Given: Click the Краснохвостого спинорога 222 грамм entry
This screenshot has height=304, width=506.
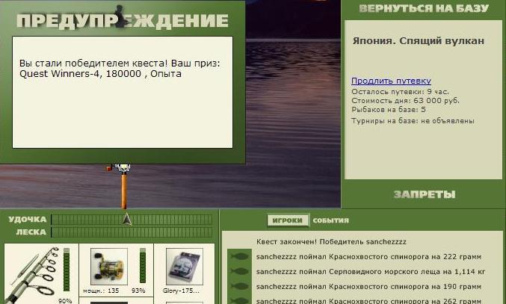Looking at the screenshot, I should [x=369, y=257].
